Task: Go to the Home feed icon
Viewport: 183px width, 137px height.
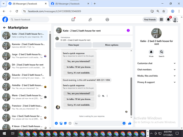Action: pos(73,19)
